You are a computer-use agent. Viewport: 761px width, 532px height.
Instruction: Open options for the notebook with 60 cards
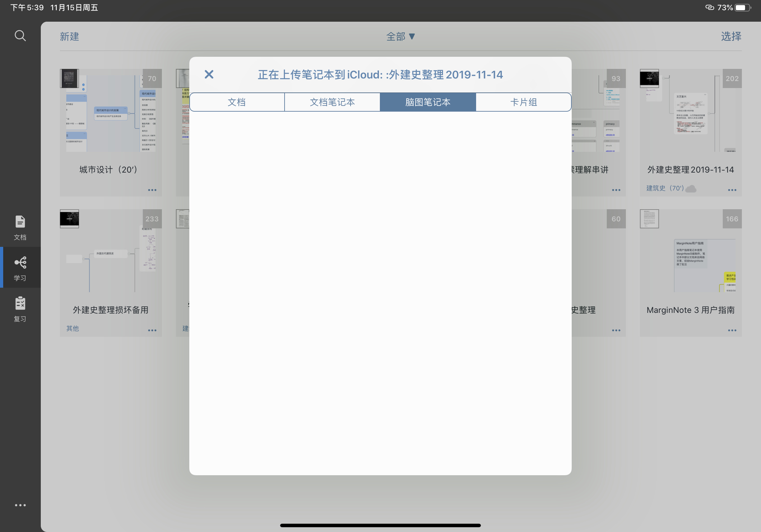[616, 330]
